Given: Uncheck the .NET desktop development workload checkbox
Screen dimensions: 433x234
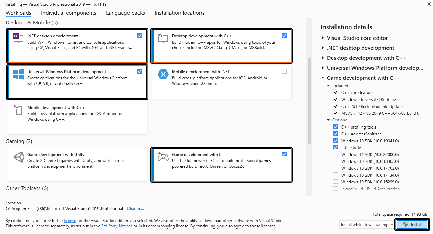Looking at the screenshot, I should point(140,35).
